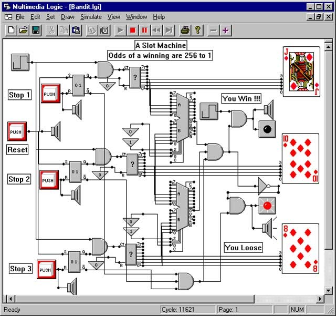Click the New file toolbar icon
Image resolution: width=336 pixels, height=316 pixels.
(12, 30)
